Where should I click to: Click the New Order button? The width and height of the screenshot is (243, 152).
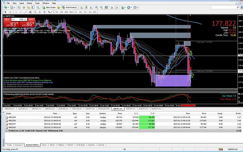click(49, 7)
